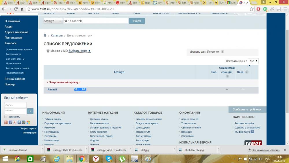
Task: Open О компании in sidebar
Action: pos(12,21)
